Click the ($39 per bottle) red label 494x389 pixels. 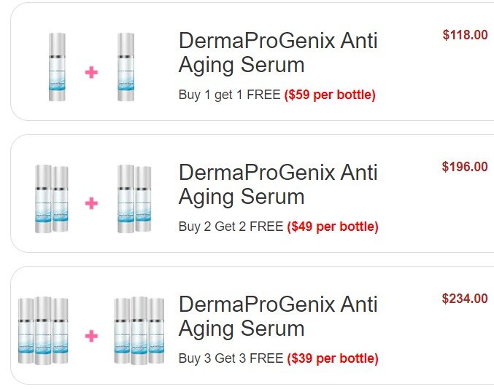click(x=333, y=358)
